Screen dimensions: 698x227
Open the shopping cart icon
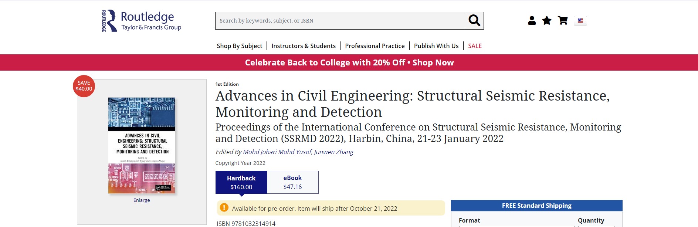click(x=563, y=21)
